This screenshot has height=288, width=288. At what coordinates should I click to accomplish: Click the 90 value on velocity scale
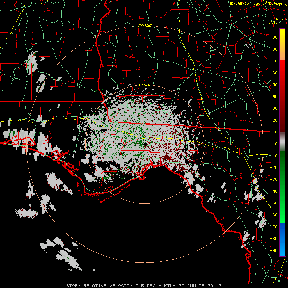click(275, 37)
